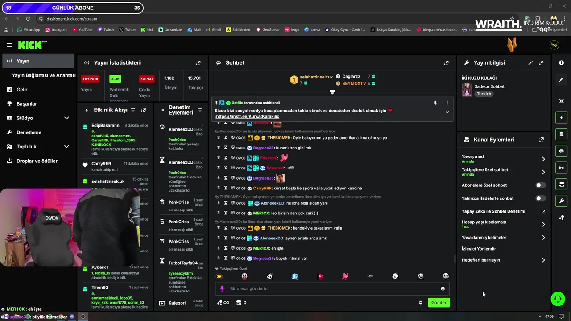Image resolution: width=571 pixels, height=321 pixels.
Task: Open Droplar ve ödüller page
Action: [37, 161]
